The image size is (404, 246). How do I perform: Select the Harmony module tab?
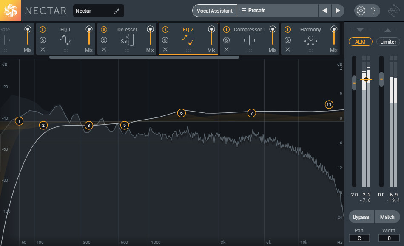coord(310,39)
